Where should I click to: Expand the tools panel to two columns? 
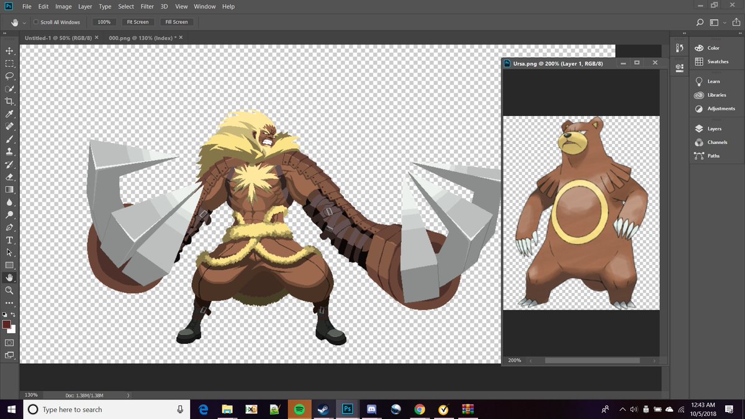(x=5, y=34)
